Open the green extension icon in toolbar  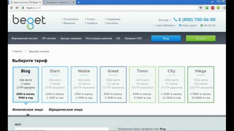click(207, 8)
